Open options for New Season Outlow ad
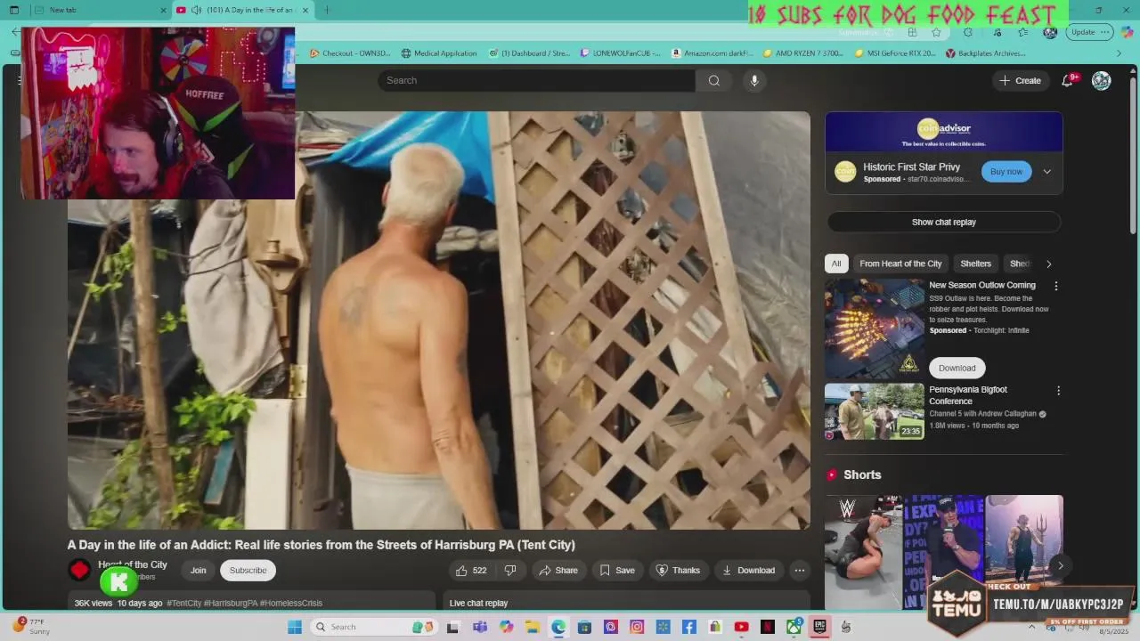The width and height of the screenshot is (1140, 641). click(1056, 286)
